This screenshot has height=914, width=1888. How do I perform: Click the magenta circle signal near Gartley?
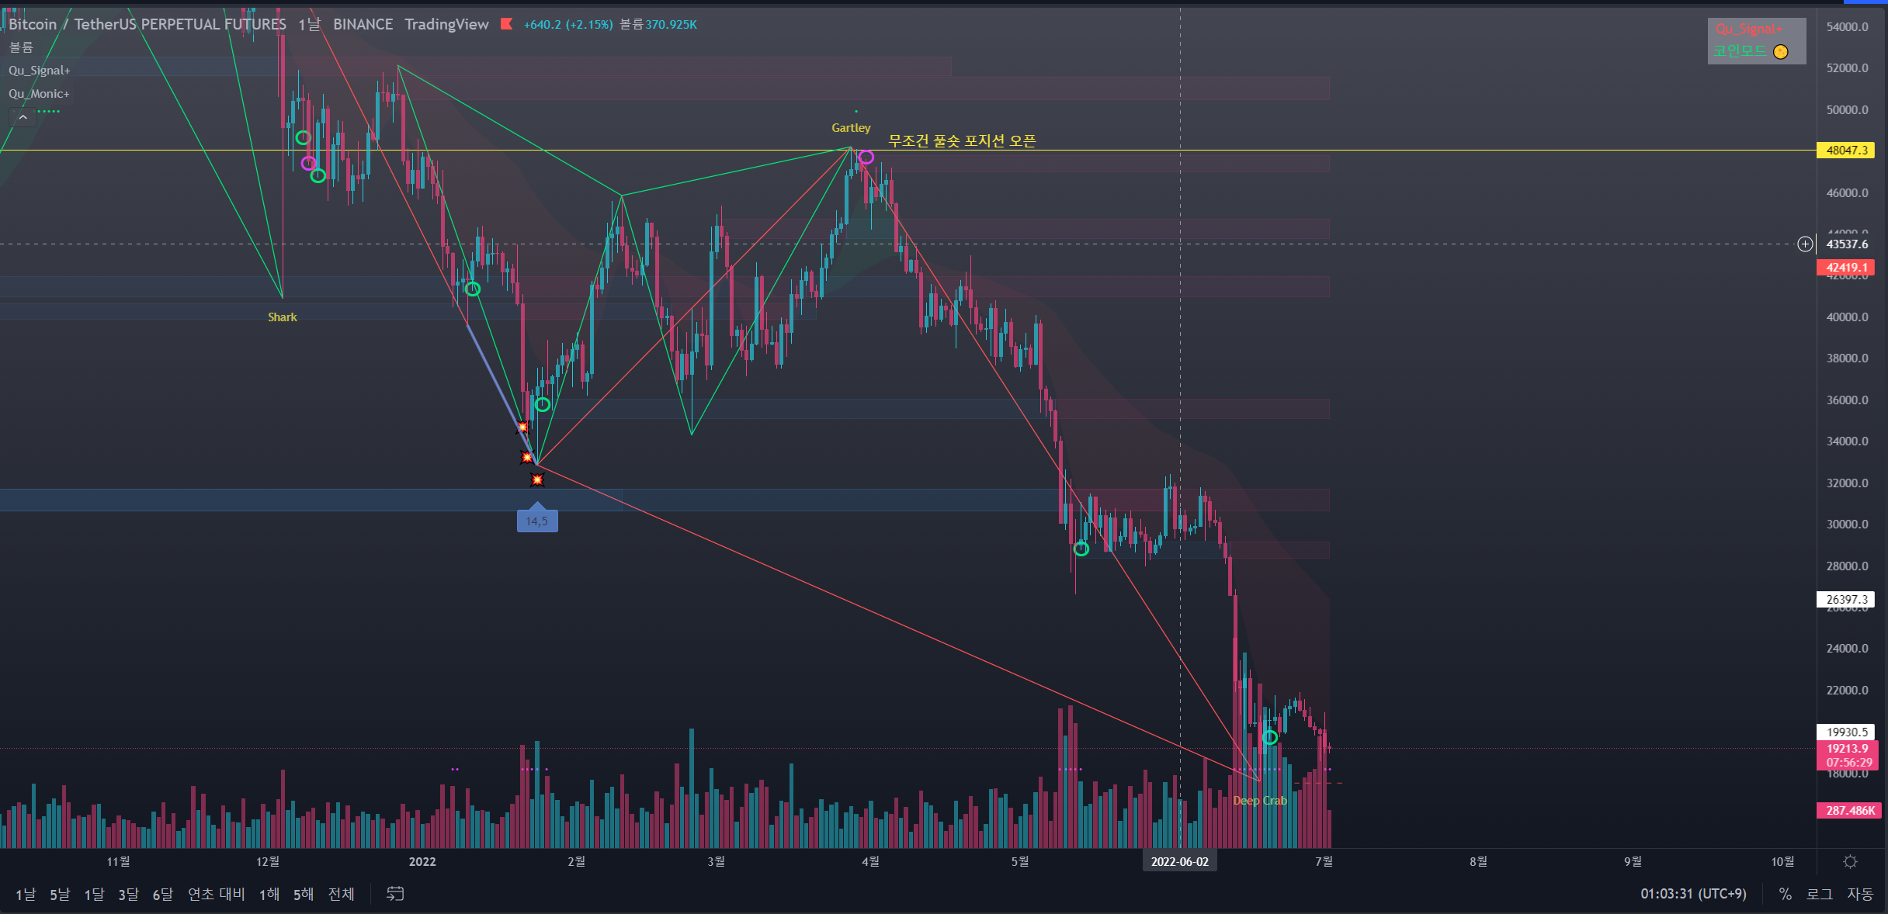(x=866, y=158)
